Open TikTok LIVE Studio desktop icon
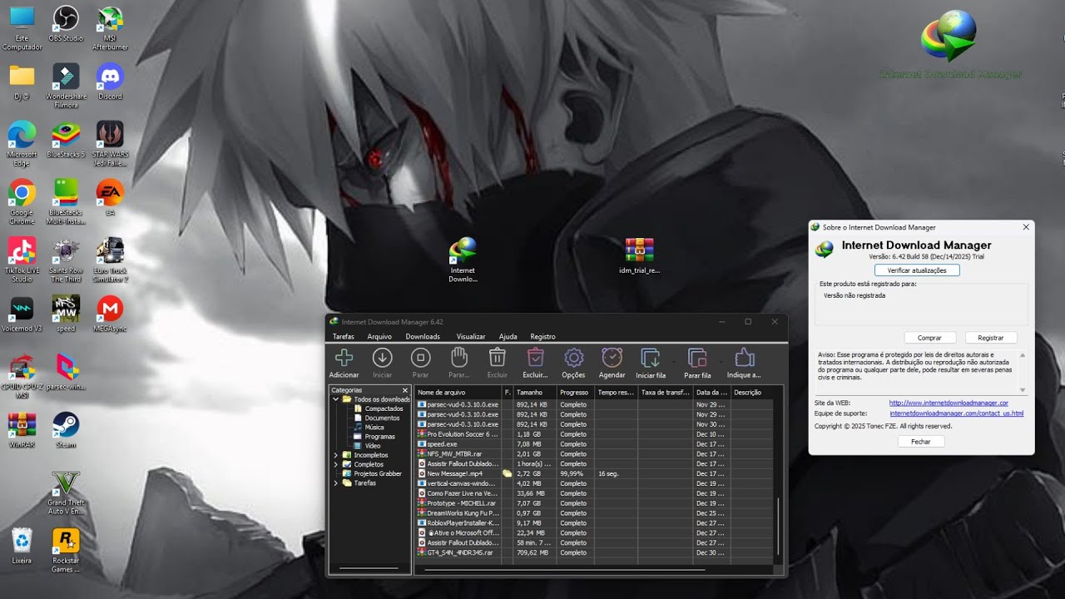 tap(22, 260)
